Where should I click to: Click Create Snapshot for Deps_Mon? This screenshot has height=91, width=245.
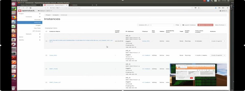click(x=217, y=55)
